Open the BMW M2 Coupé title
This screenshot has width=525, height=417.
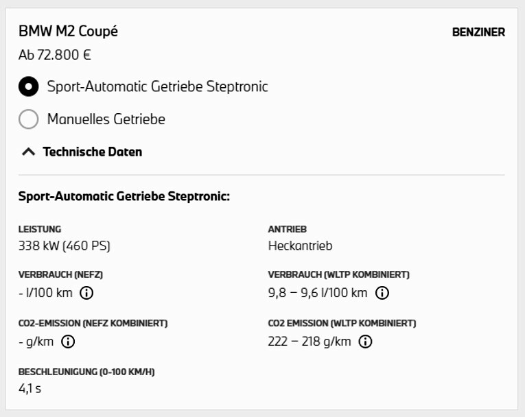point(69,31)
